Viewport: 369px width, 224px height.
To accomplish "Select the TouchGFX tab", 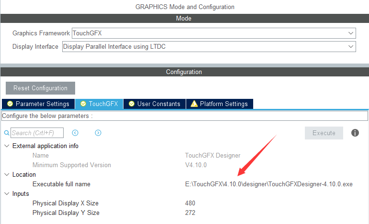I will click(99, 104).
